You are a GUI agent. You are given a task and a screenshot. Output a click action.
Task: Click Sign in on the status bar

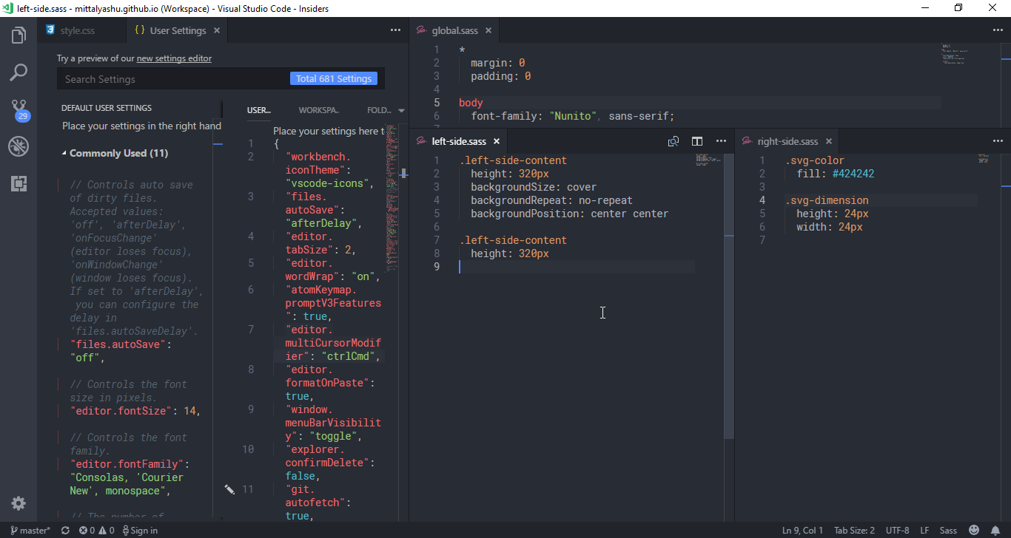click(140, 530)
